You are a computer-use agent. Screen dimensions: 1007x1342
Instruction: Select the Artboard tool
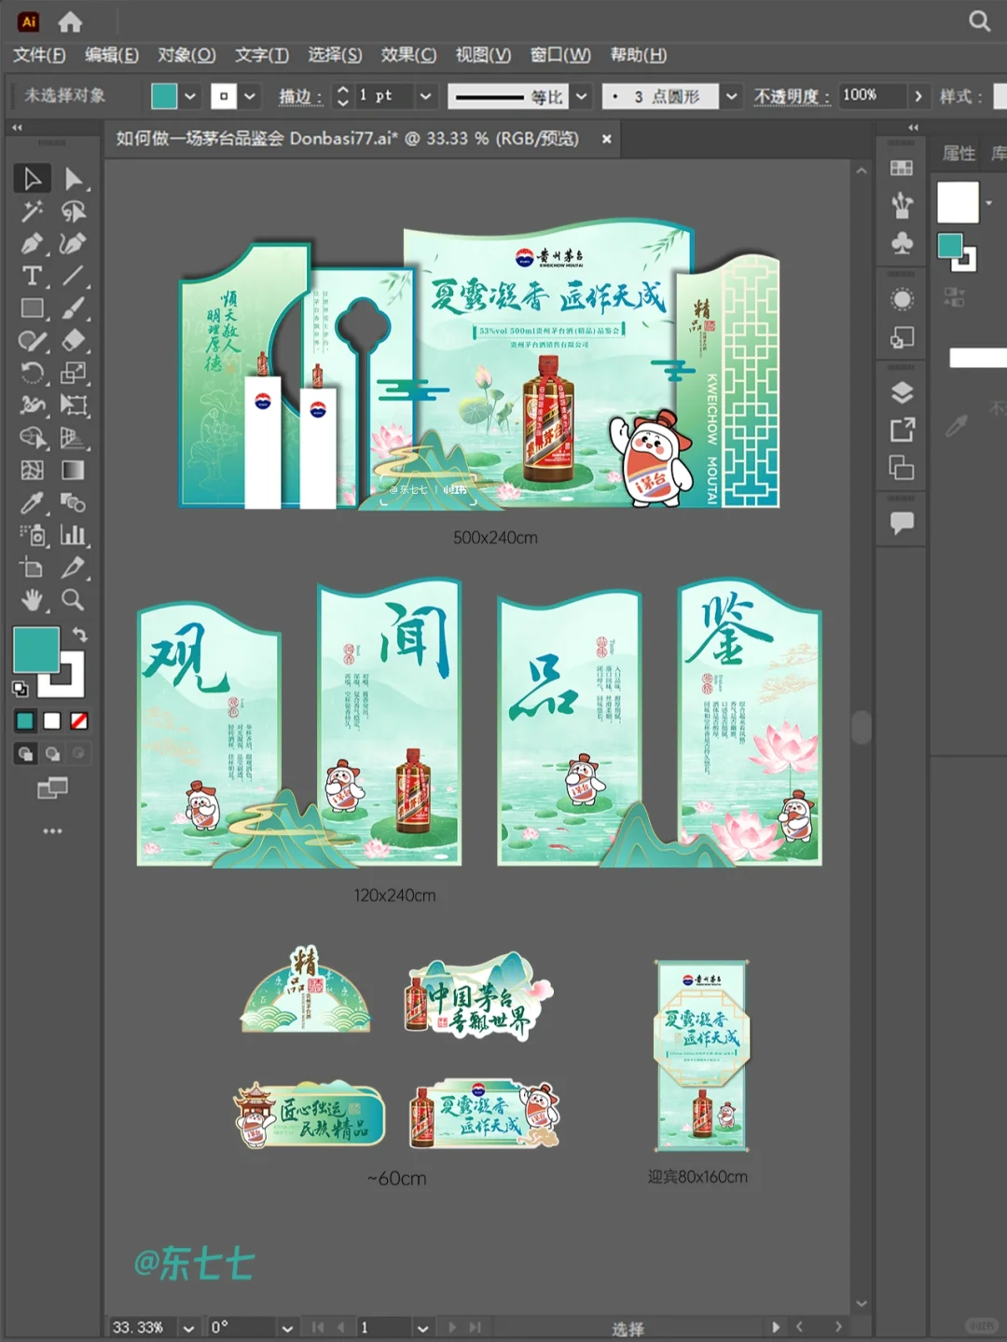[x=32, y=568]
